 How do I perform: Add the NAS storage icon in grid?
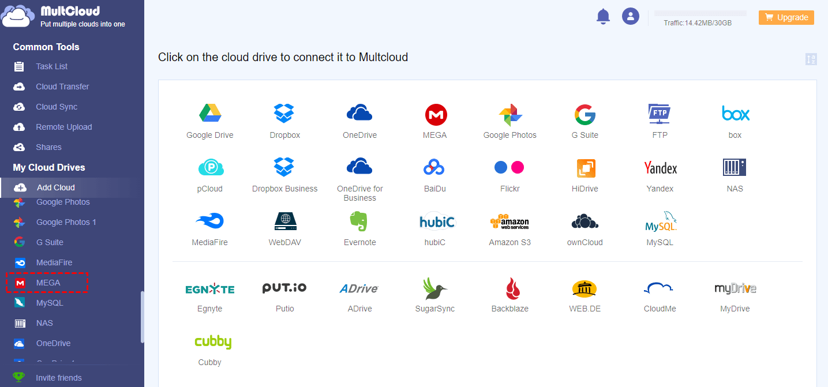pos(735,168)
